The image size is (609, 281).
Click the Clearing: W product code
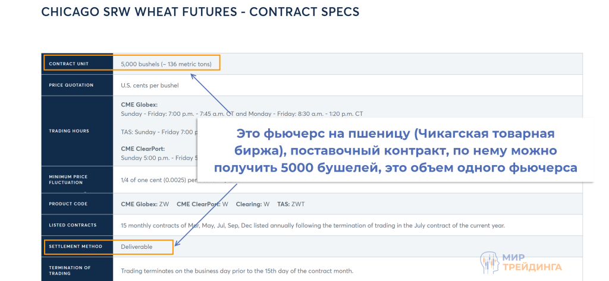point(252,204)
